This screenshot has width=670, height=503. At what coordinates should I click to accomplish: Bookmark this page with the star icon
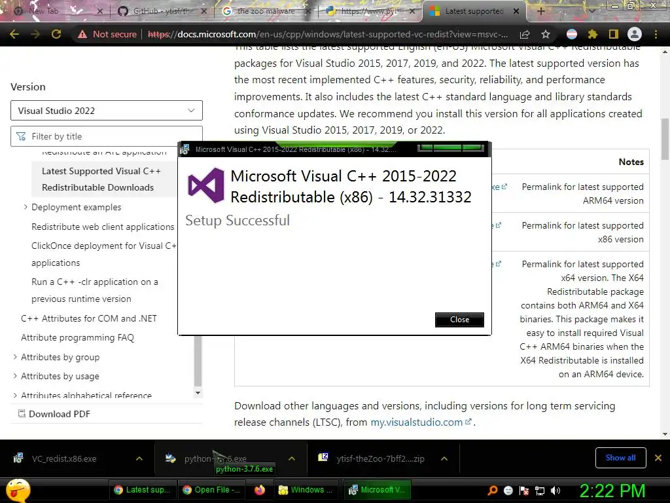click(x=546, y=34)
